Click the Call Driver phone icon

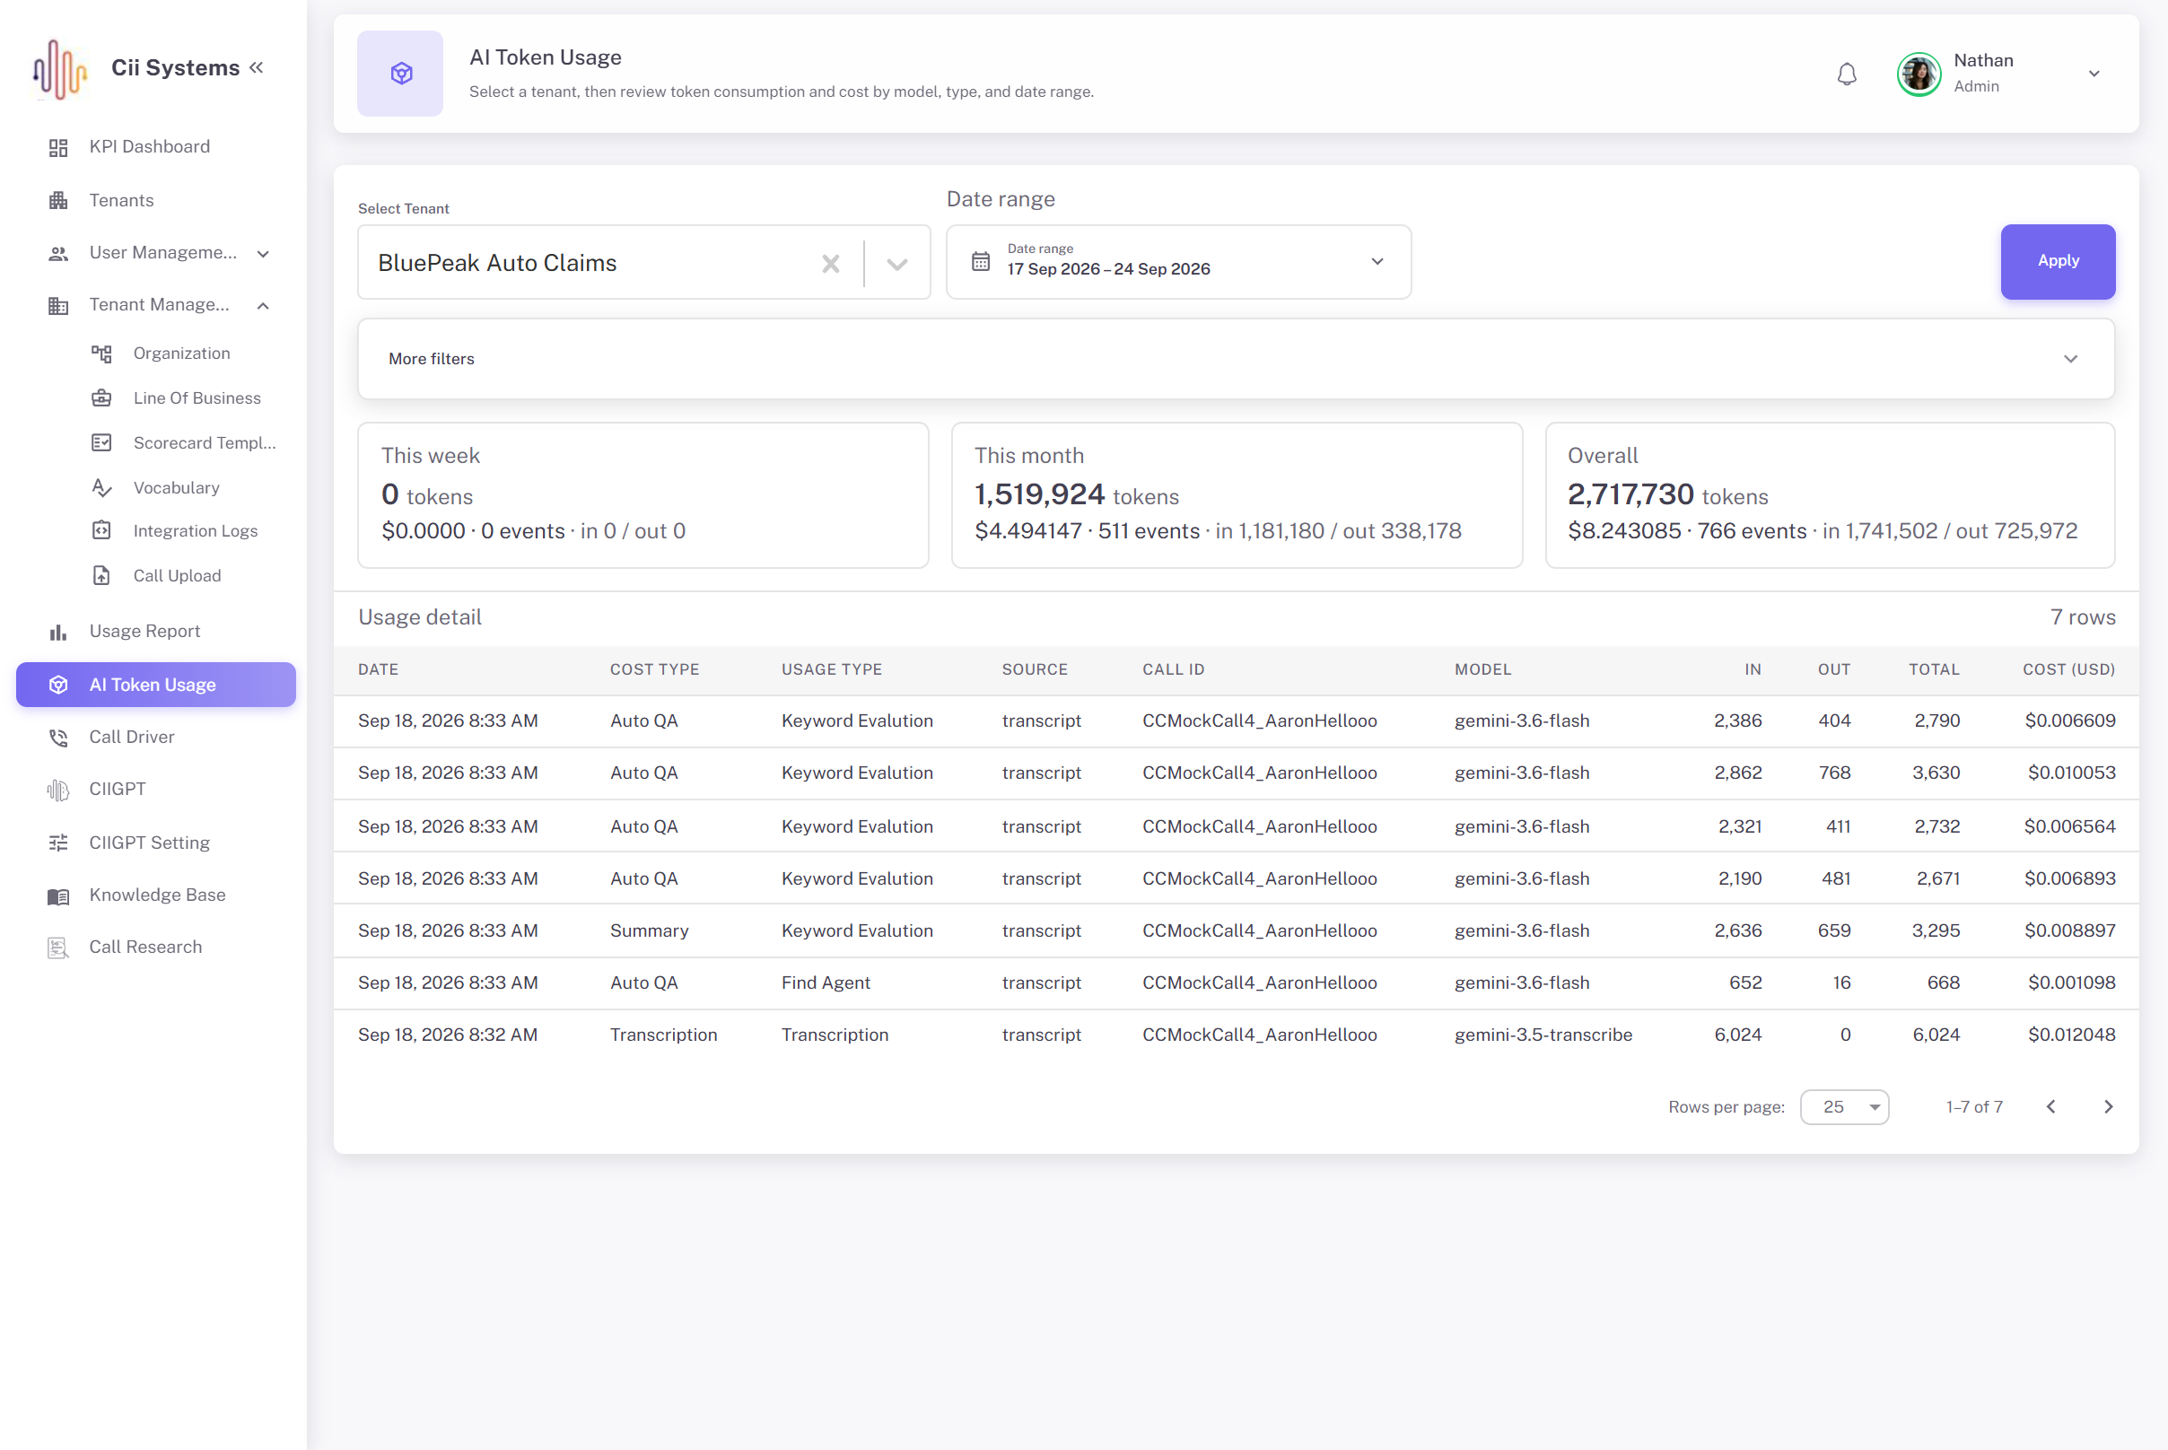click(x=58, y=737)
